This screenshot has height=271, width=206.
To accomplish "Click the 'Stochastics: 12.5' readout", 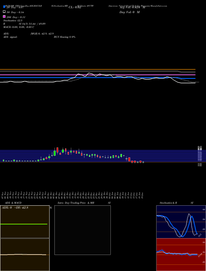I will [13, 21].
